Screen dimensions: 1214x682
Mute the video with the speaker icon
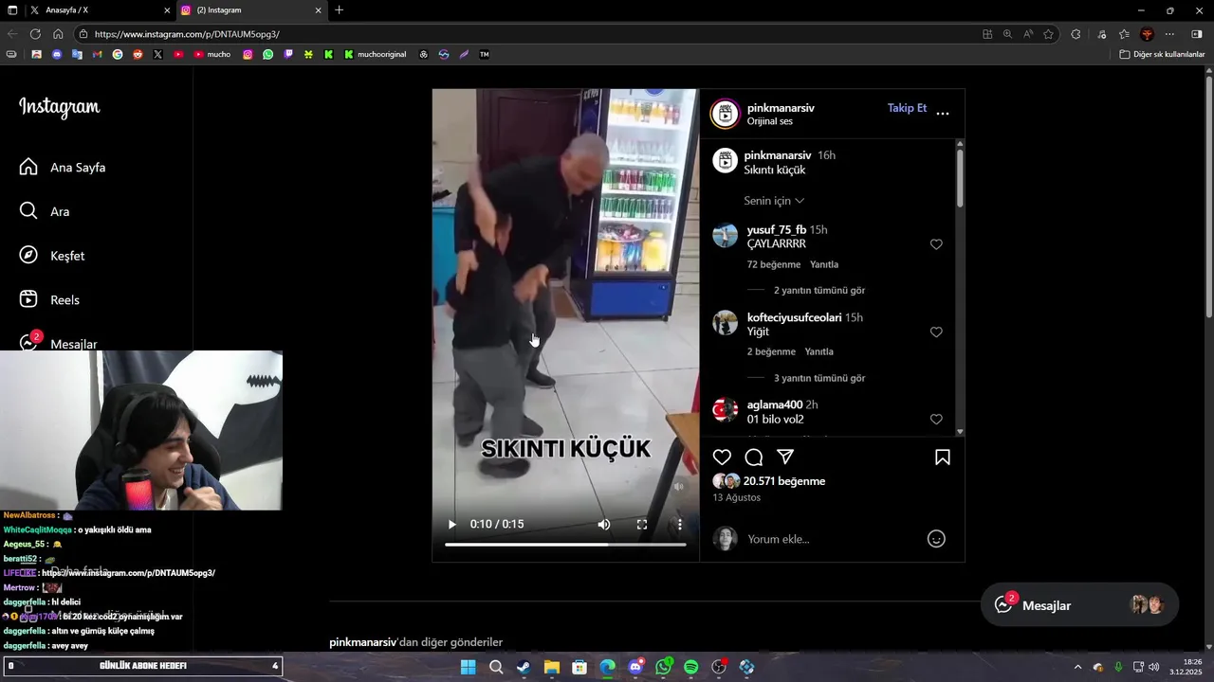tap(604, 524)
